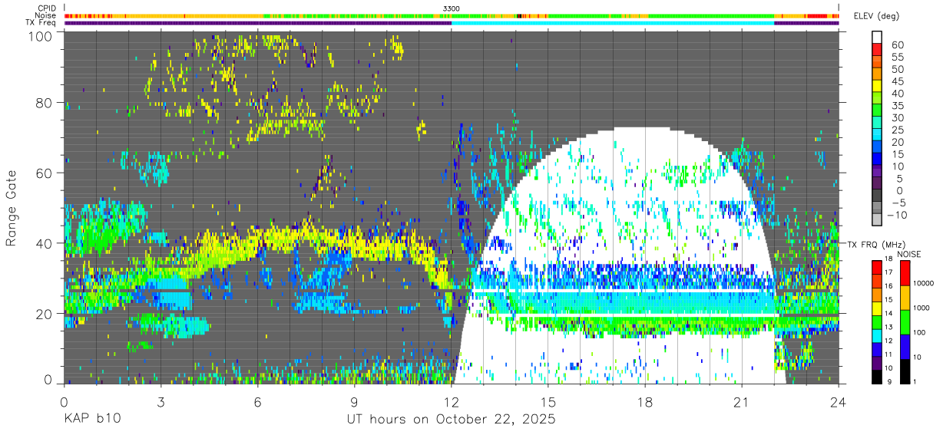Click the 3 UT hour tick label
Viewport: 943px width, 435px height.
coord(161,401)
